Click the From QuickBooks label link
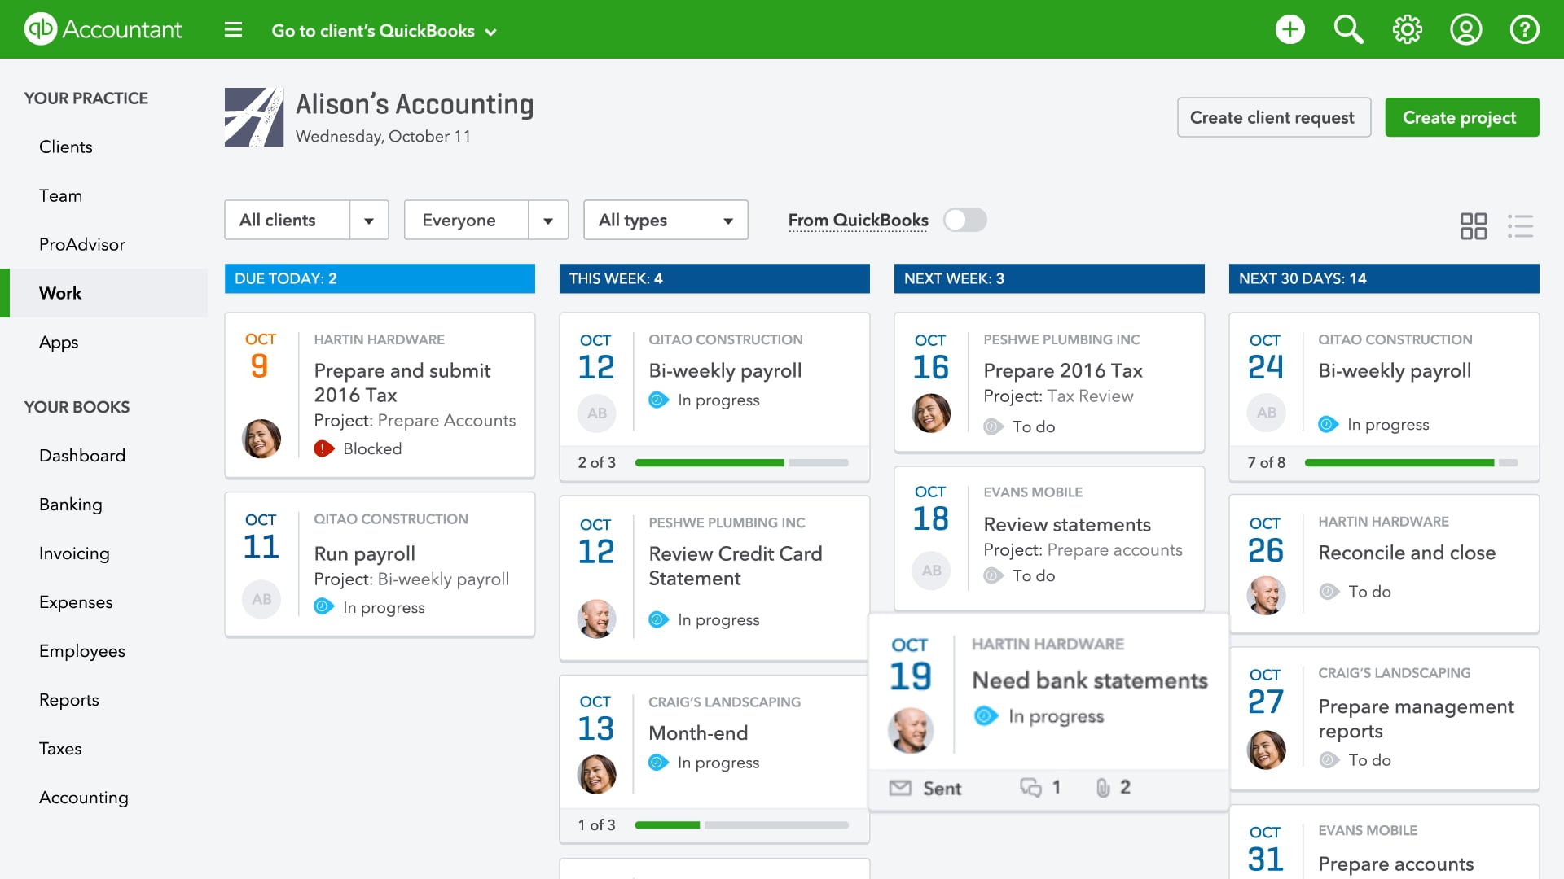Screen dimensions: 1564x879 [x=858, y=220]
